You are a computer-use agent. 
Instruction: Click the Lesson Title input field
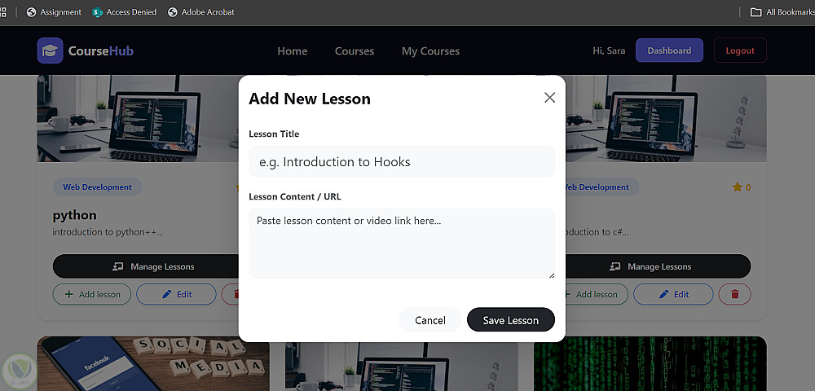[x=402, y=161]
